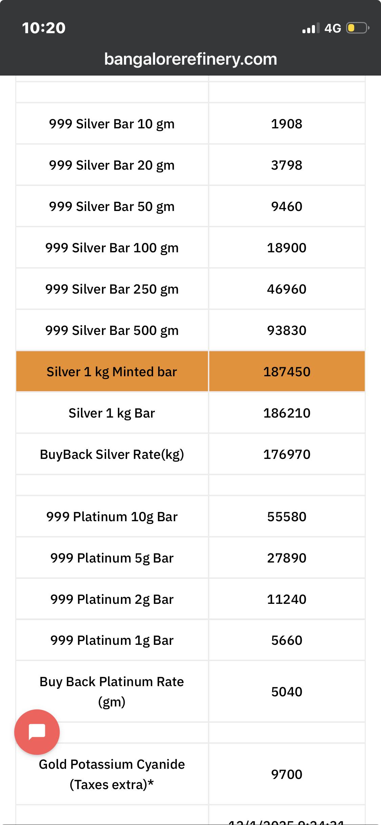Select the 999 Silver Bar 10 gm row
Viewport: 381px width, 825px height.
pos(112,124)
